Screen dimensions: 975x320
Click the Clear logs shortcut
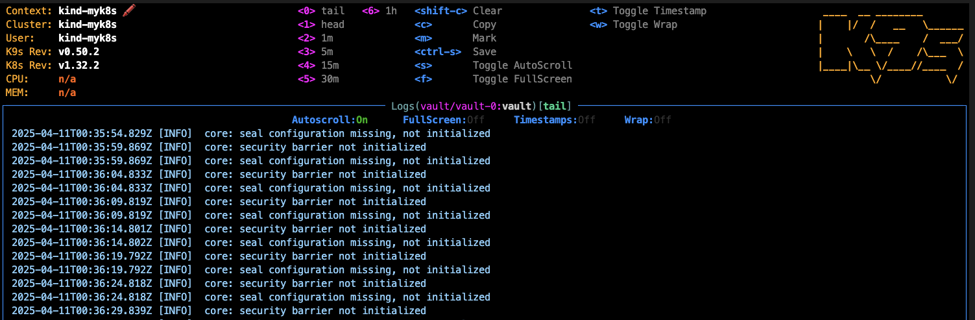pos(458,11)
